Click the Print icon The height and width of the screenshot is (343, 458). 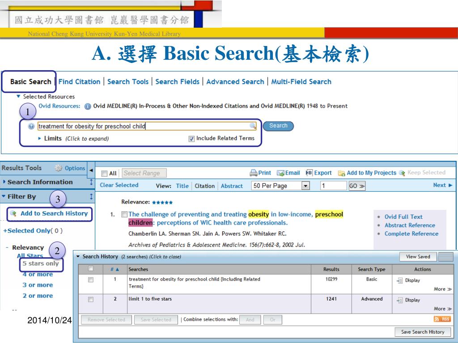(x=253, y=173)
